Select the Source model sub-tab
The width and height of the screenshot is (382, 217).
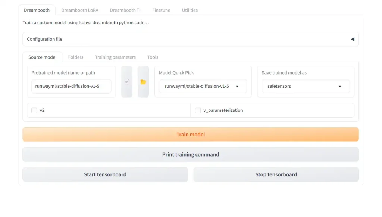[x=43, y=57]
